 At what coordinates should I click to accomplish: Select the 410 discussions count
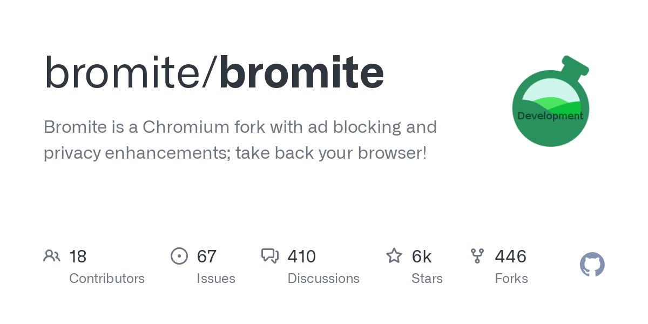point(301,256)
